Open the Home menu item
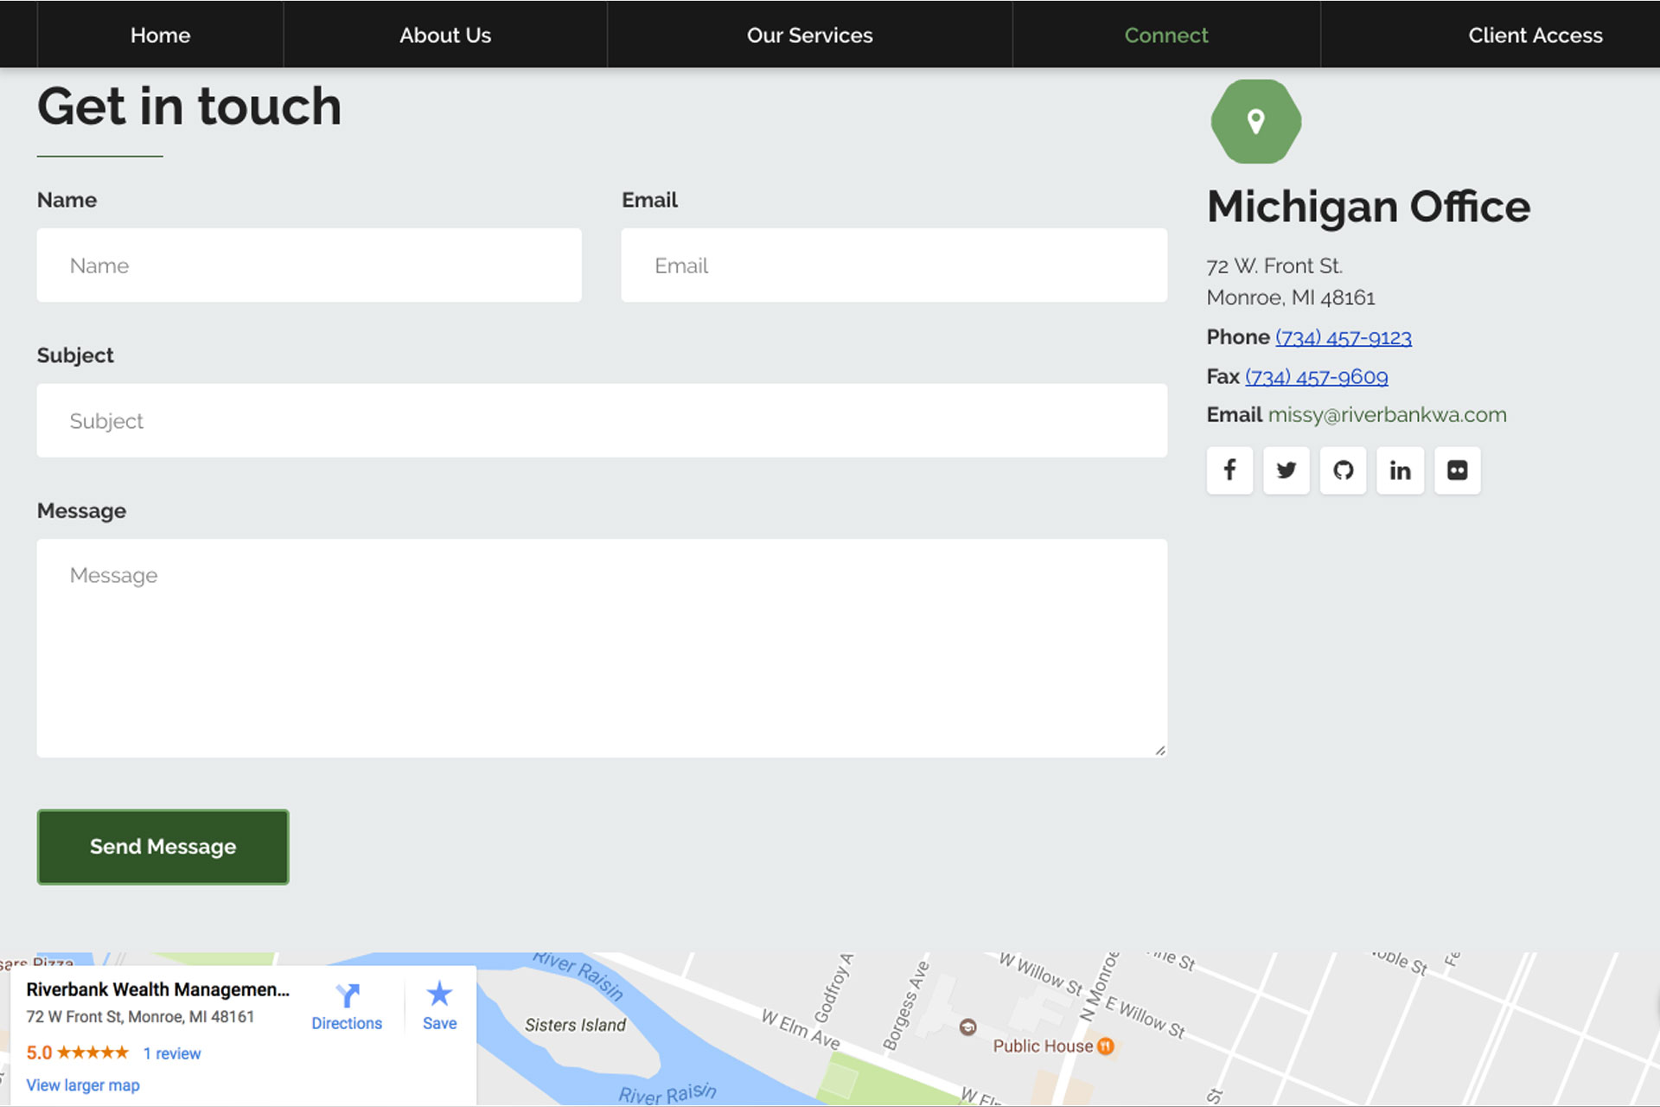This screenshot has height=1107, width=1660. [x=160, y=35]
